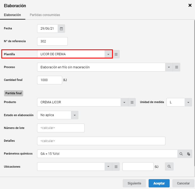Screen dimensions: 195x189
Task: Click the Ubicaciones search magnifier button
Action: (169, 167)
